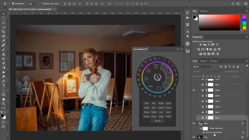
Task: Select the Eyedropper tool
Action: click(4, 40)
